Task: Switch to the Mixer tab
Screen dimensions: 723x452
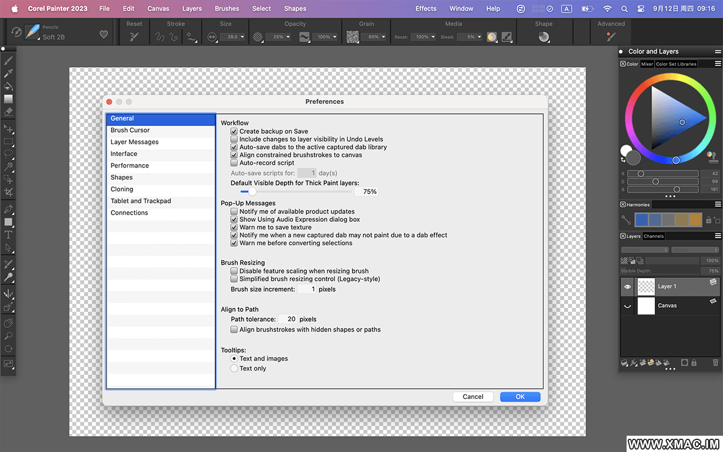Action: coord(647,64)
